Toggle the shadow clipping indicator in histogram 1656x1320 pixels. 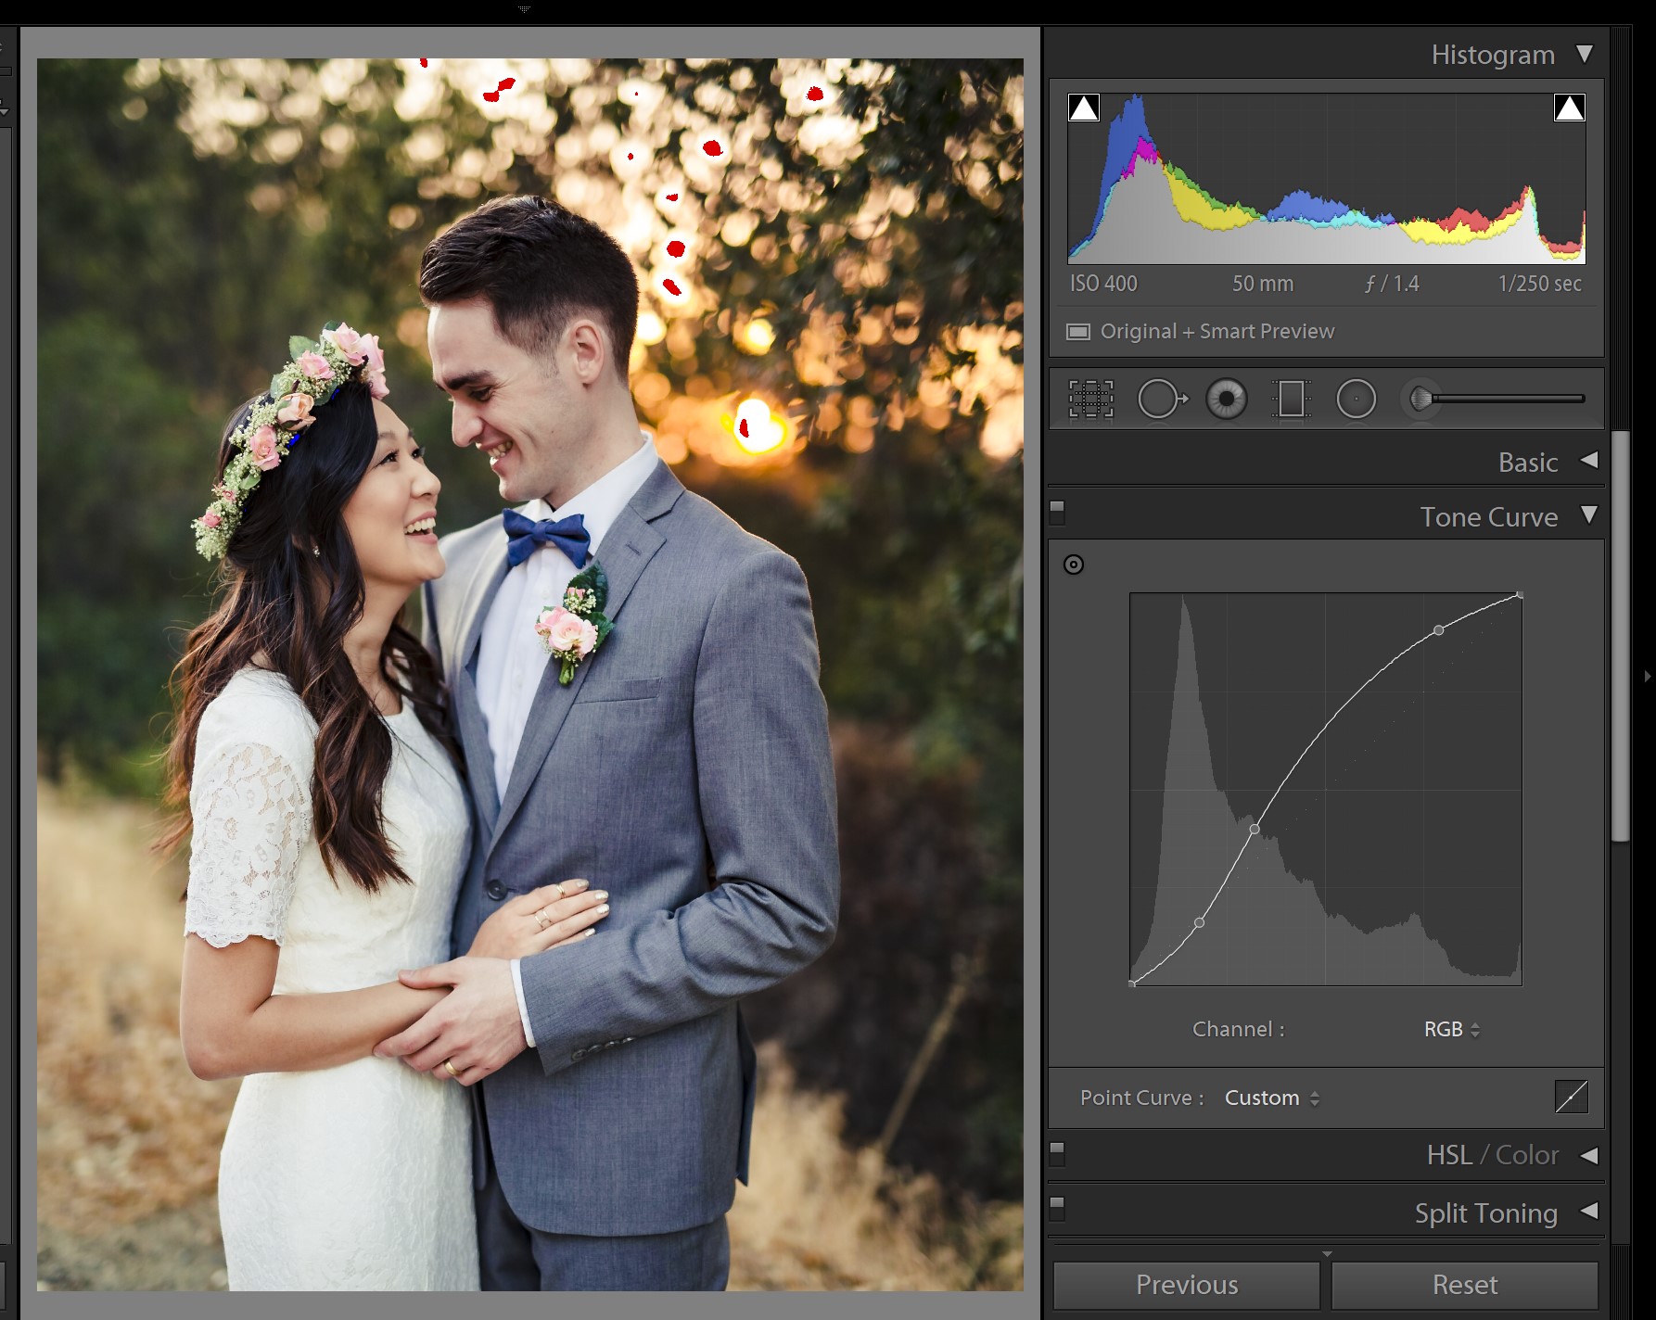click(1084, 108)
